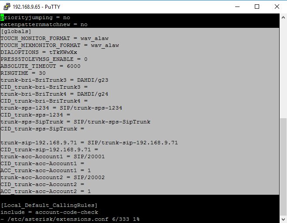Click the scrollbar up arrow
Viewport: 287px width, 223px height.
coord(283,17)
